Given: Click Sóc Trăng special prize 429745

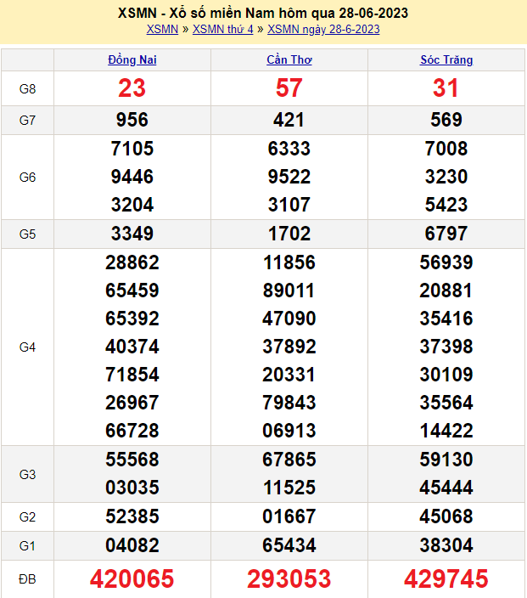Looking at the screenshot, I should pos(446,579).
